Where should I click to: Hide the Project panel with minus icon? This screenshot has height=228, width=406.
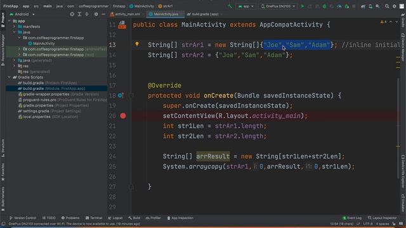[x=103, y=14]
